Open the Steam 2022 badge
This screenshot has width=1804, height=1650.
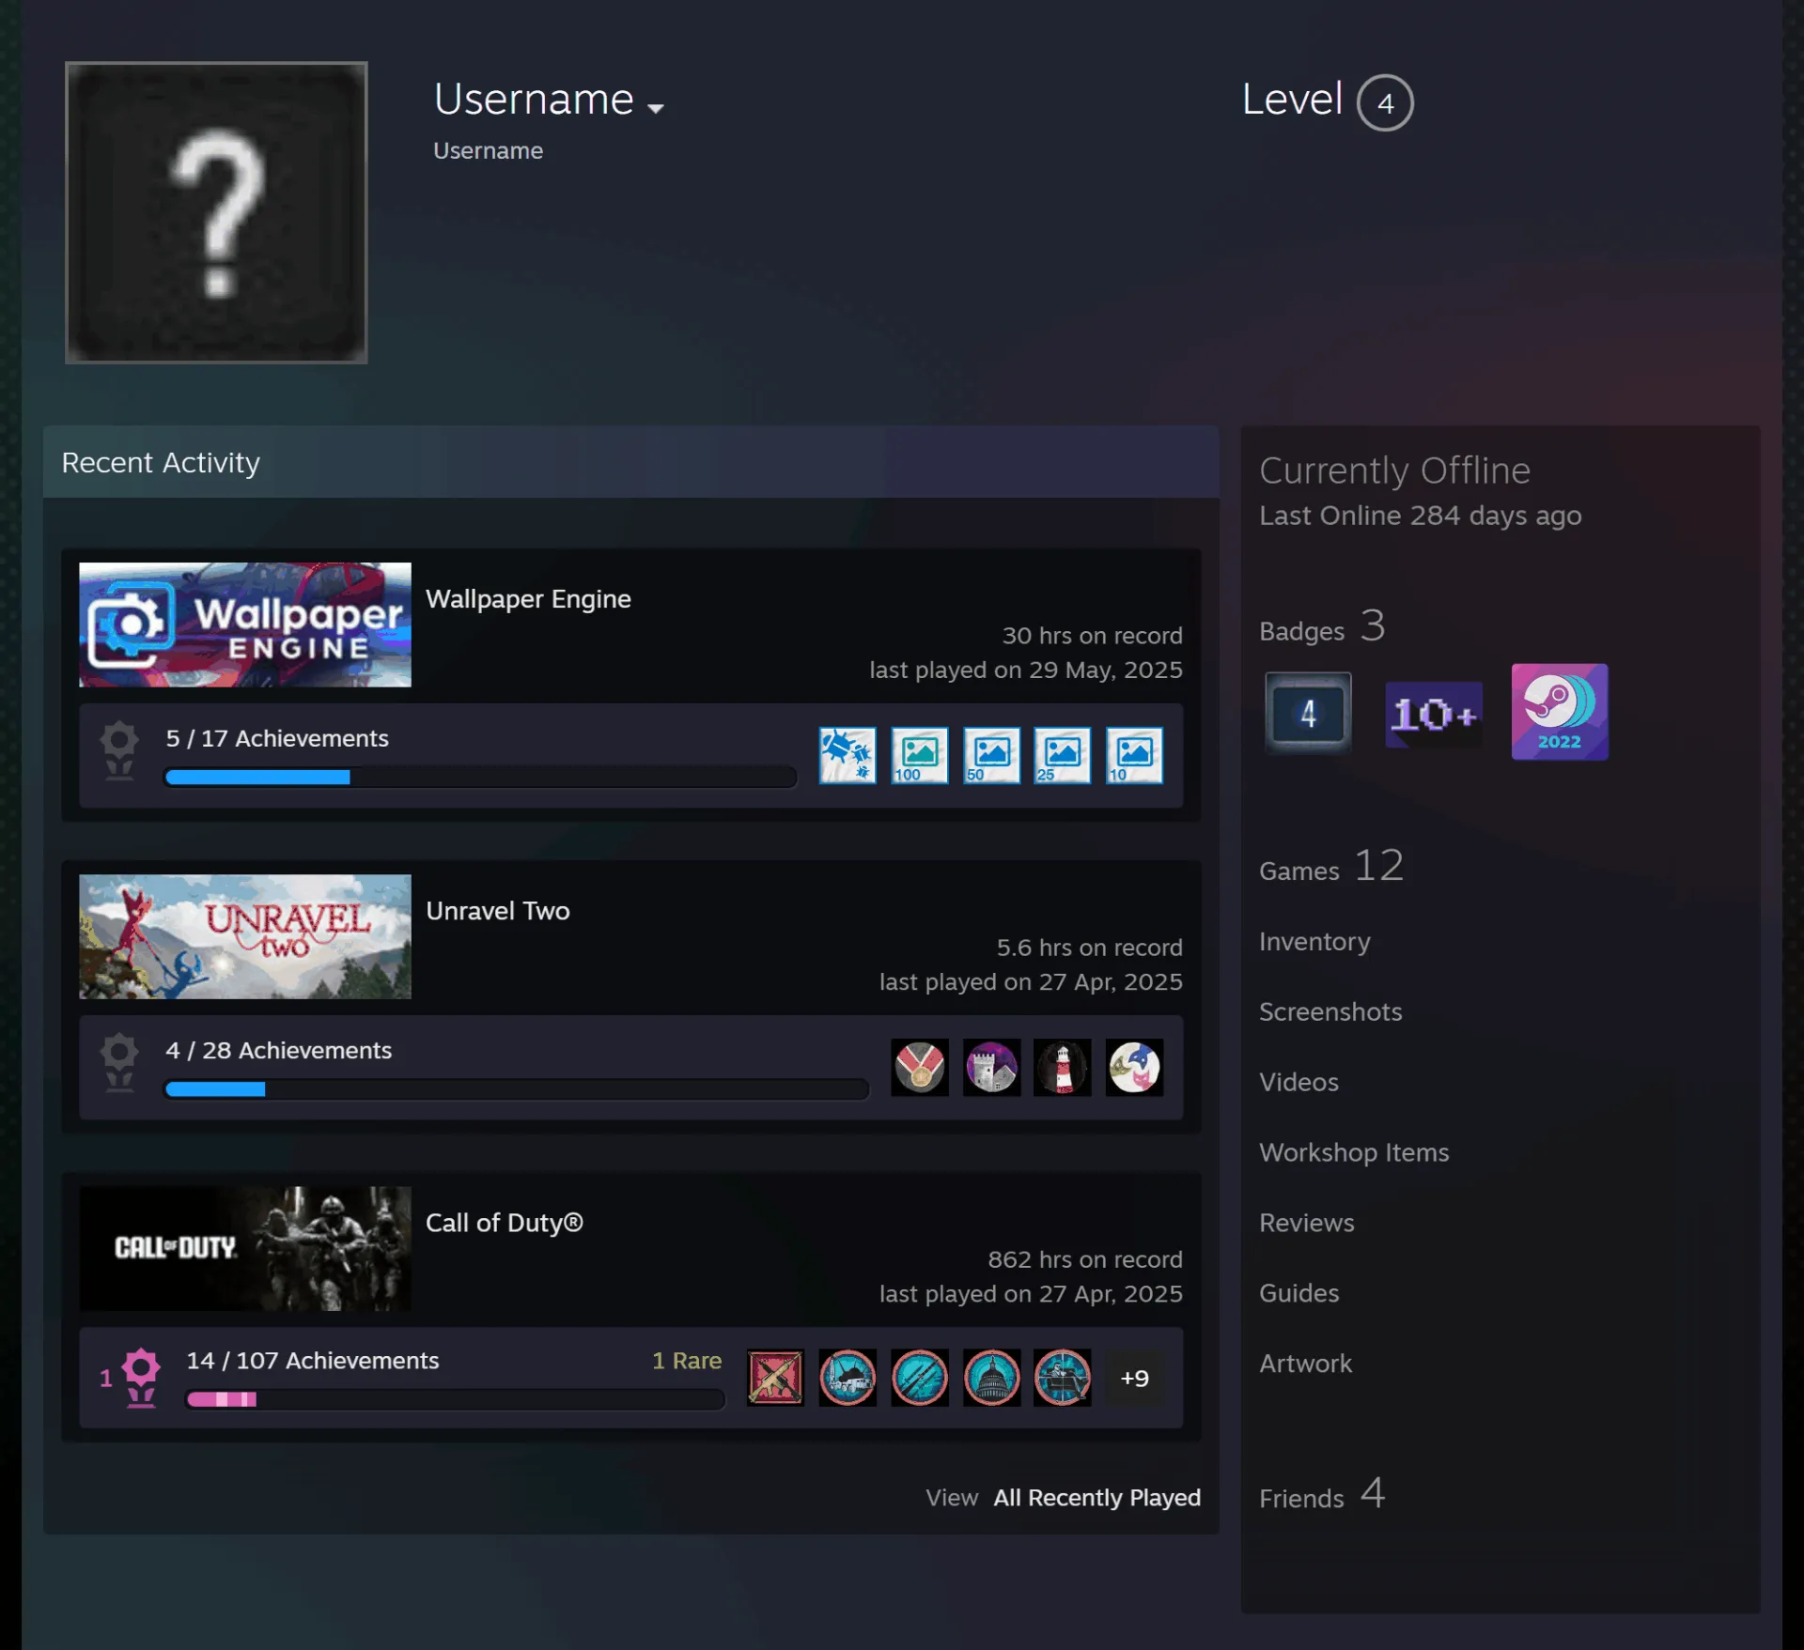click(1559, 712)
